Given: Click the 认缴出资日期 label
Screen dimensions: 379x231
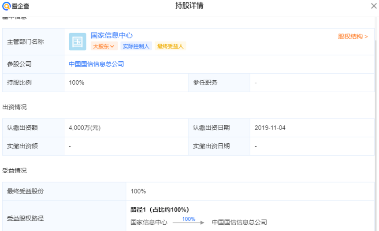Looking at the screenshot, I should click(211, 128).
